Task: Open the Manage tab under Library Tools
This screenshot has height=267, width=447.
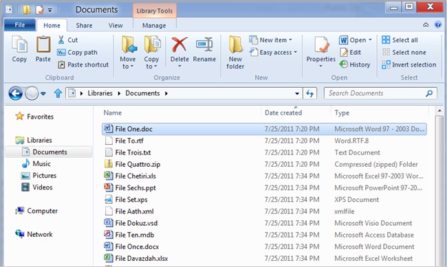Action: point(154,25)
